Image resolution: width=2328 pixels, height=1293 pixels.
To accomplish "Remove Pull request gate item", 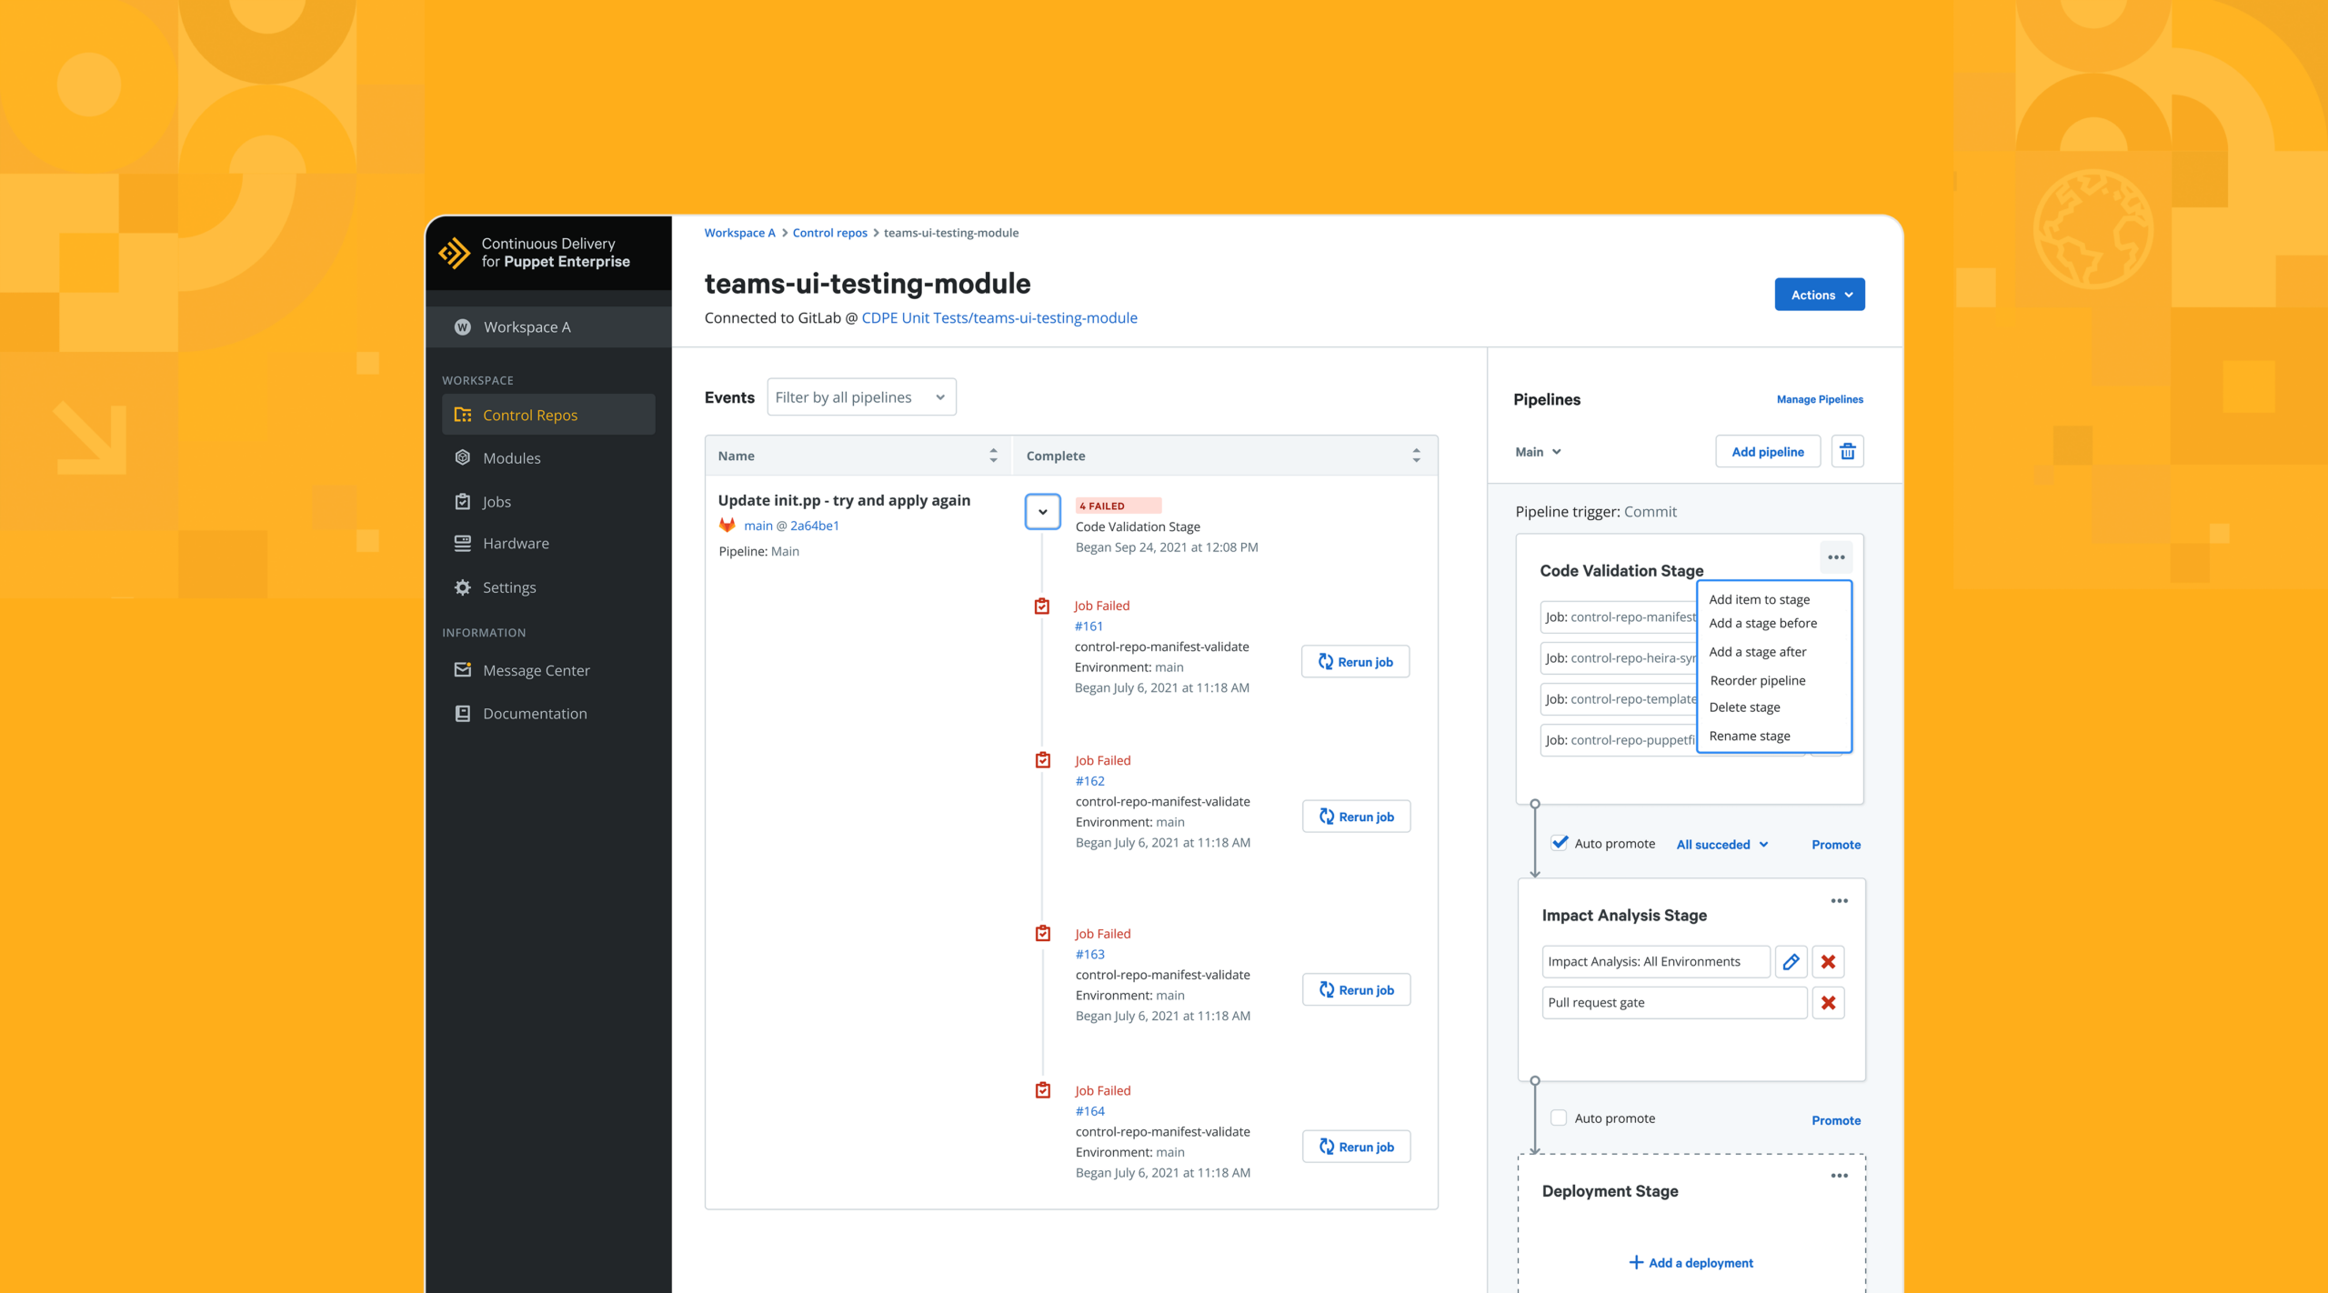I will pos(1828,1003).
